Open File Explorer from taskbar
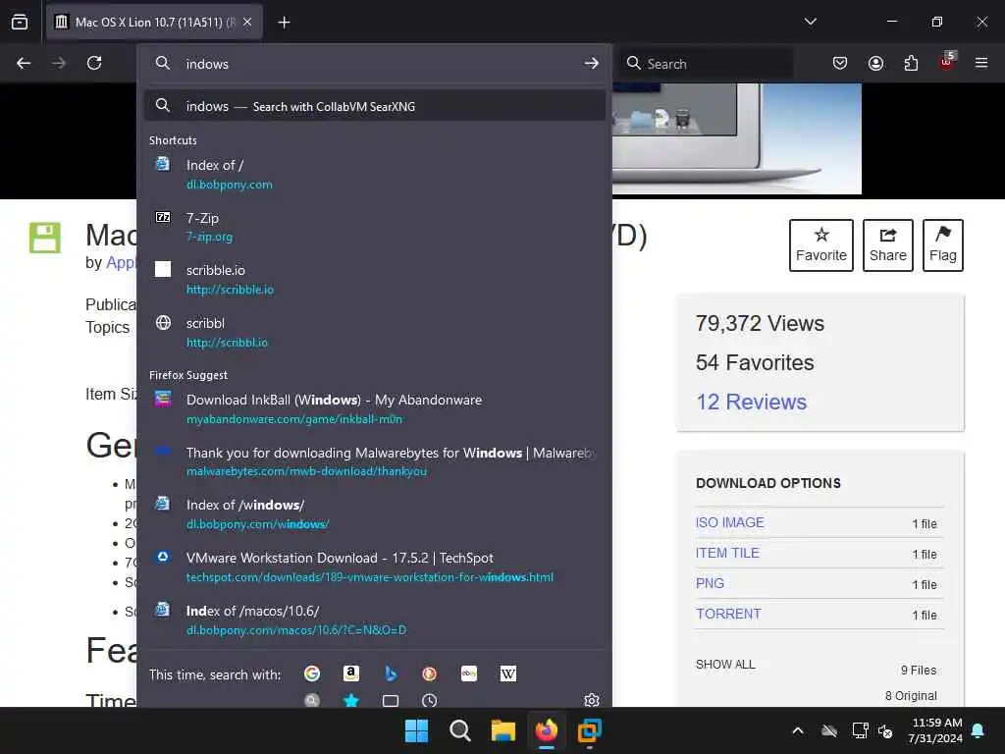The height and width of the screenshot is (754, 1005). pyautogui.click(x=503, y=730)
